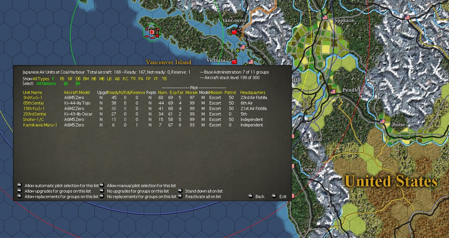The height and width of the screenshot is (238, 449).
Task: Click the Back button
Action: [260, 197]
